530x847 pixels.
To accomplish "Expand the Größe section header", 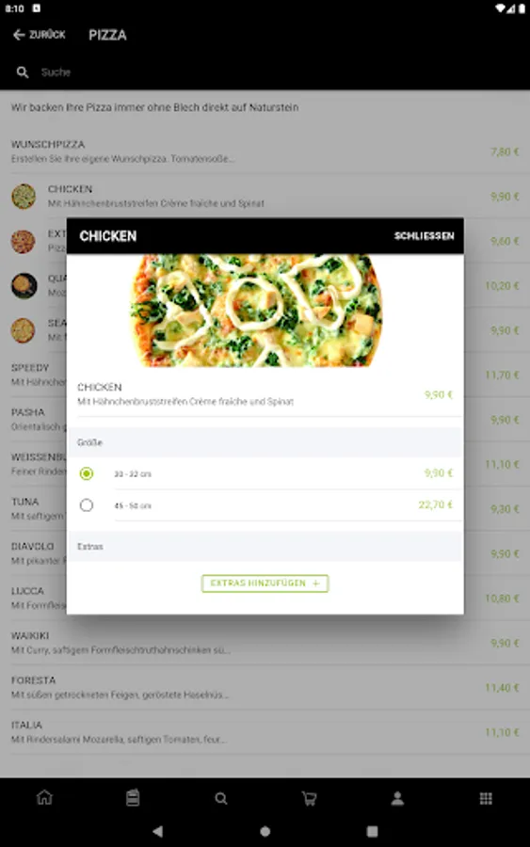I will [265, 442].
